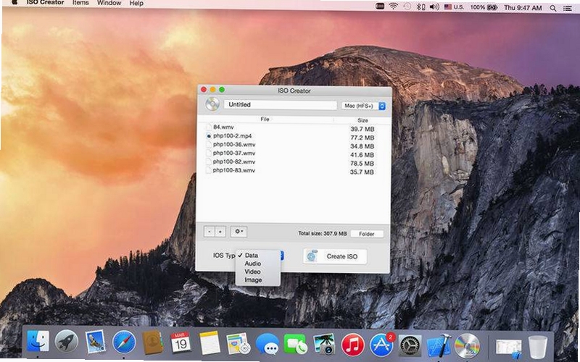Launch Safari from the dock
580x362 pixels.
[x=124, y=342]
